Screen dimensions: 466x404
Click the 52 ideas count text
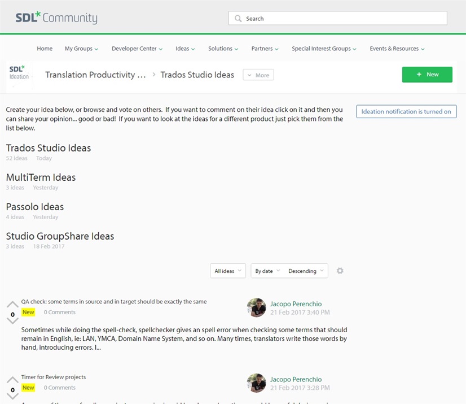click(x=17, y=158)
